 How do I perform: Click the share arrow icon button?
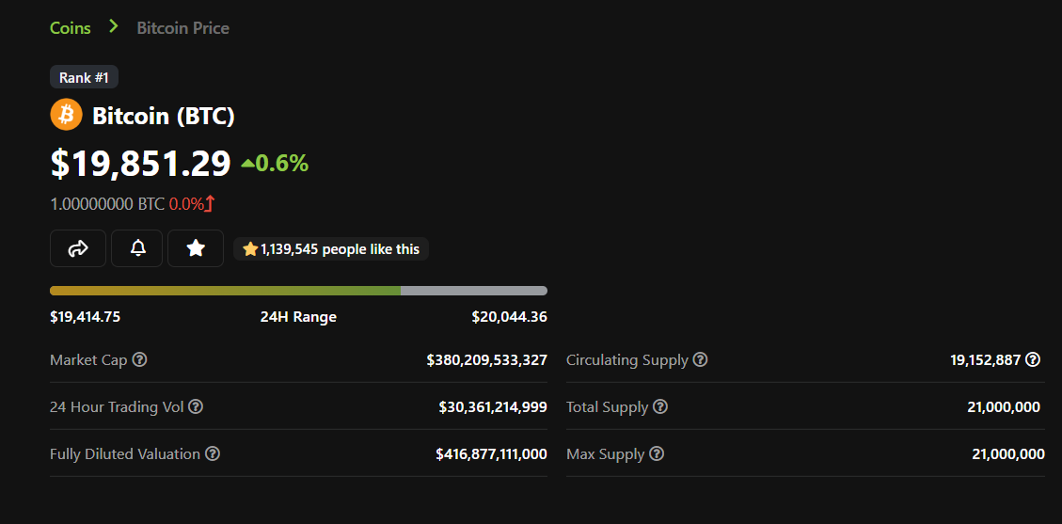click(78, 248)
